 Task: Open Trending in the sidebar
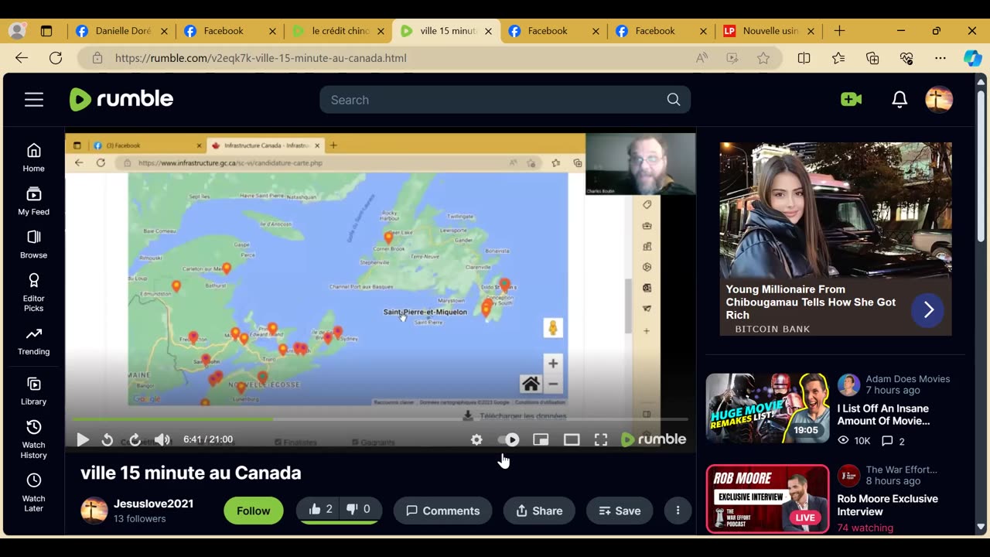33,341
